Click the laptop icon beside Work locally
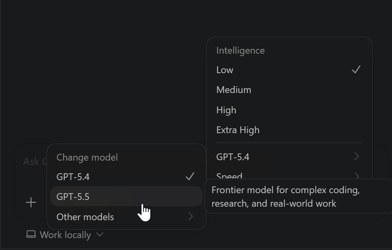Image resolution: width=392 pixels, height=250 pixels. pyautogui.click(x=31, y=234)
